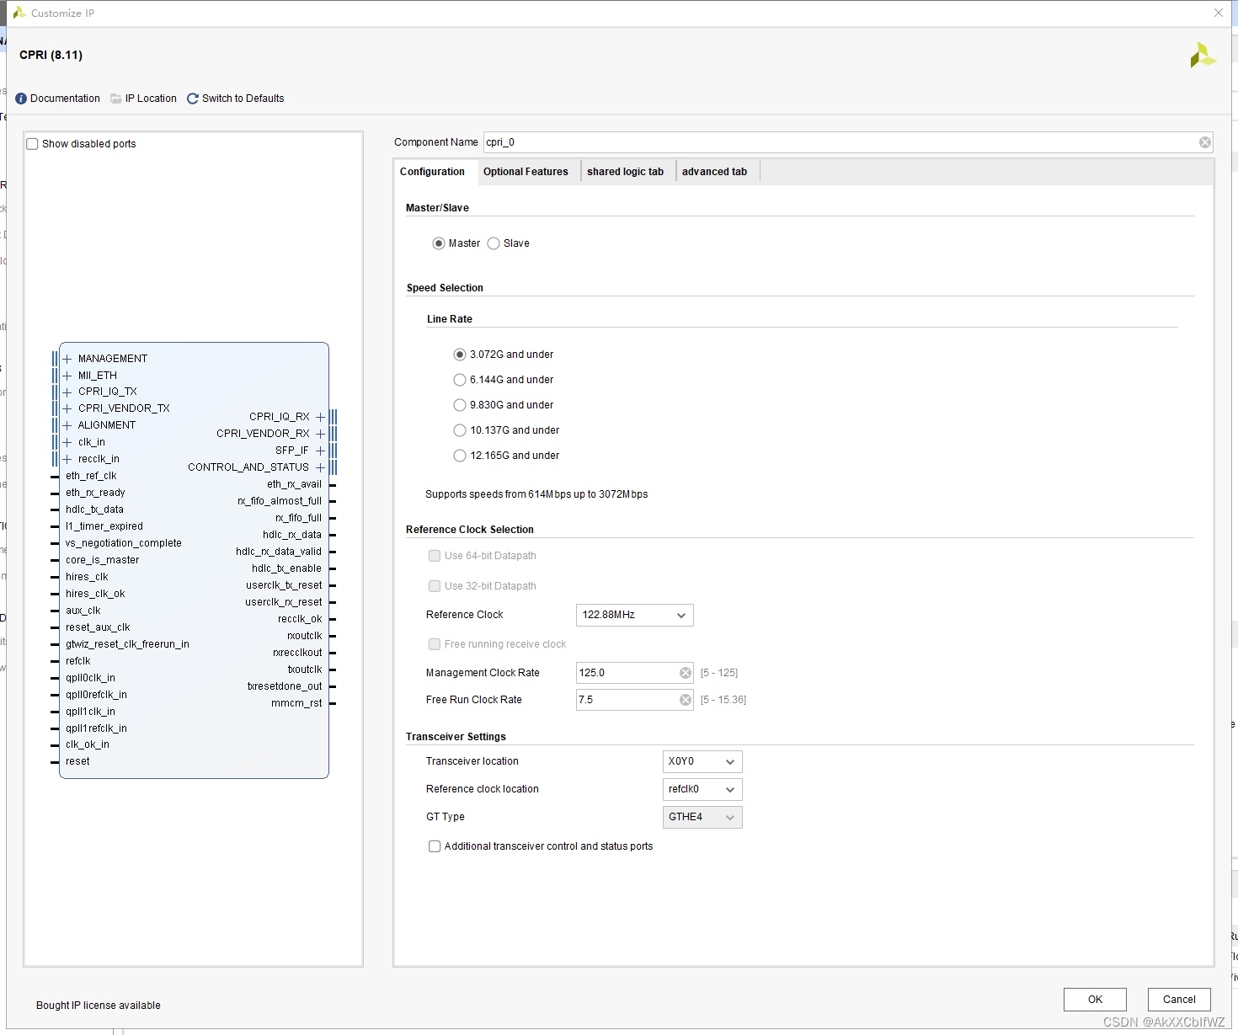Expand the CPRI_IQ_TX port group
The image size is (1238, 1035).
click(x=67, y=392)
